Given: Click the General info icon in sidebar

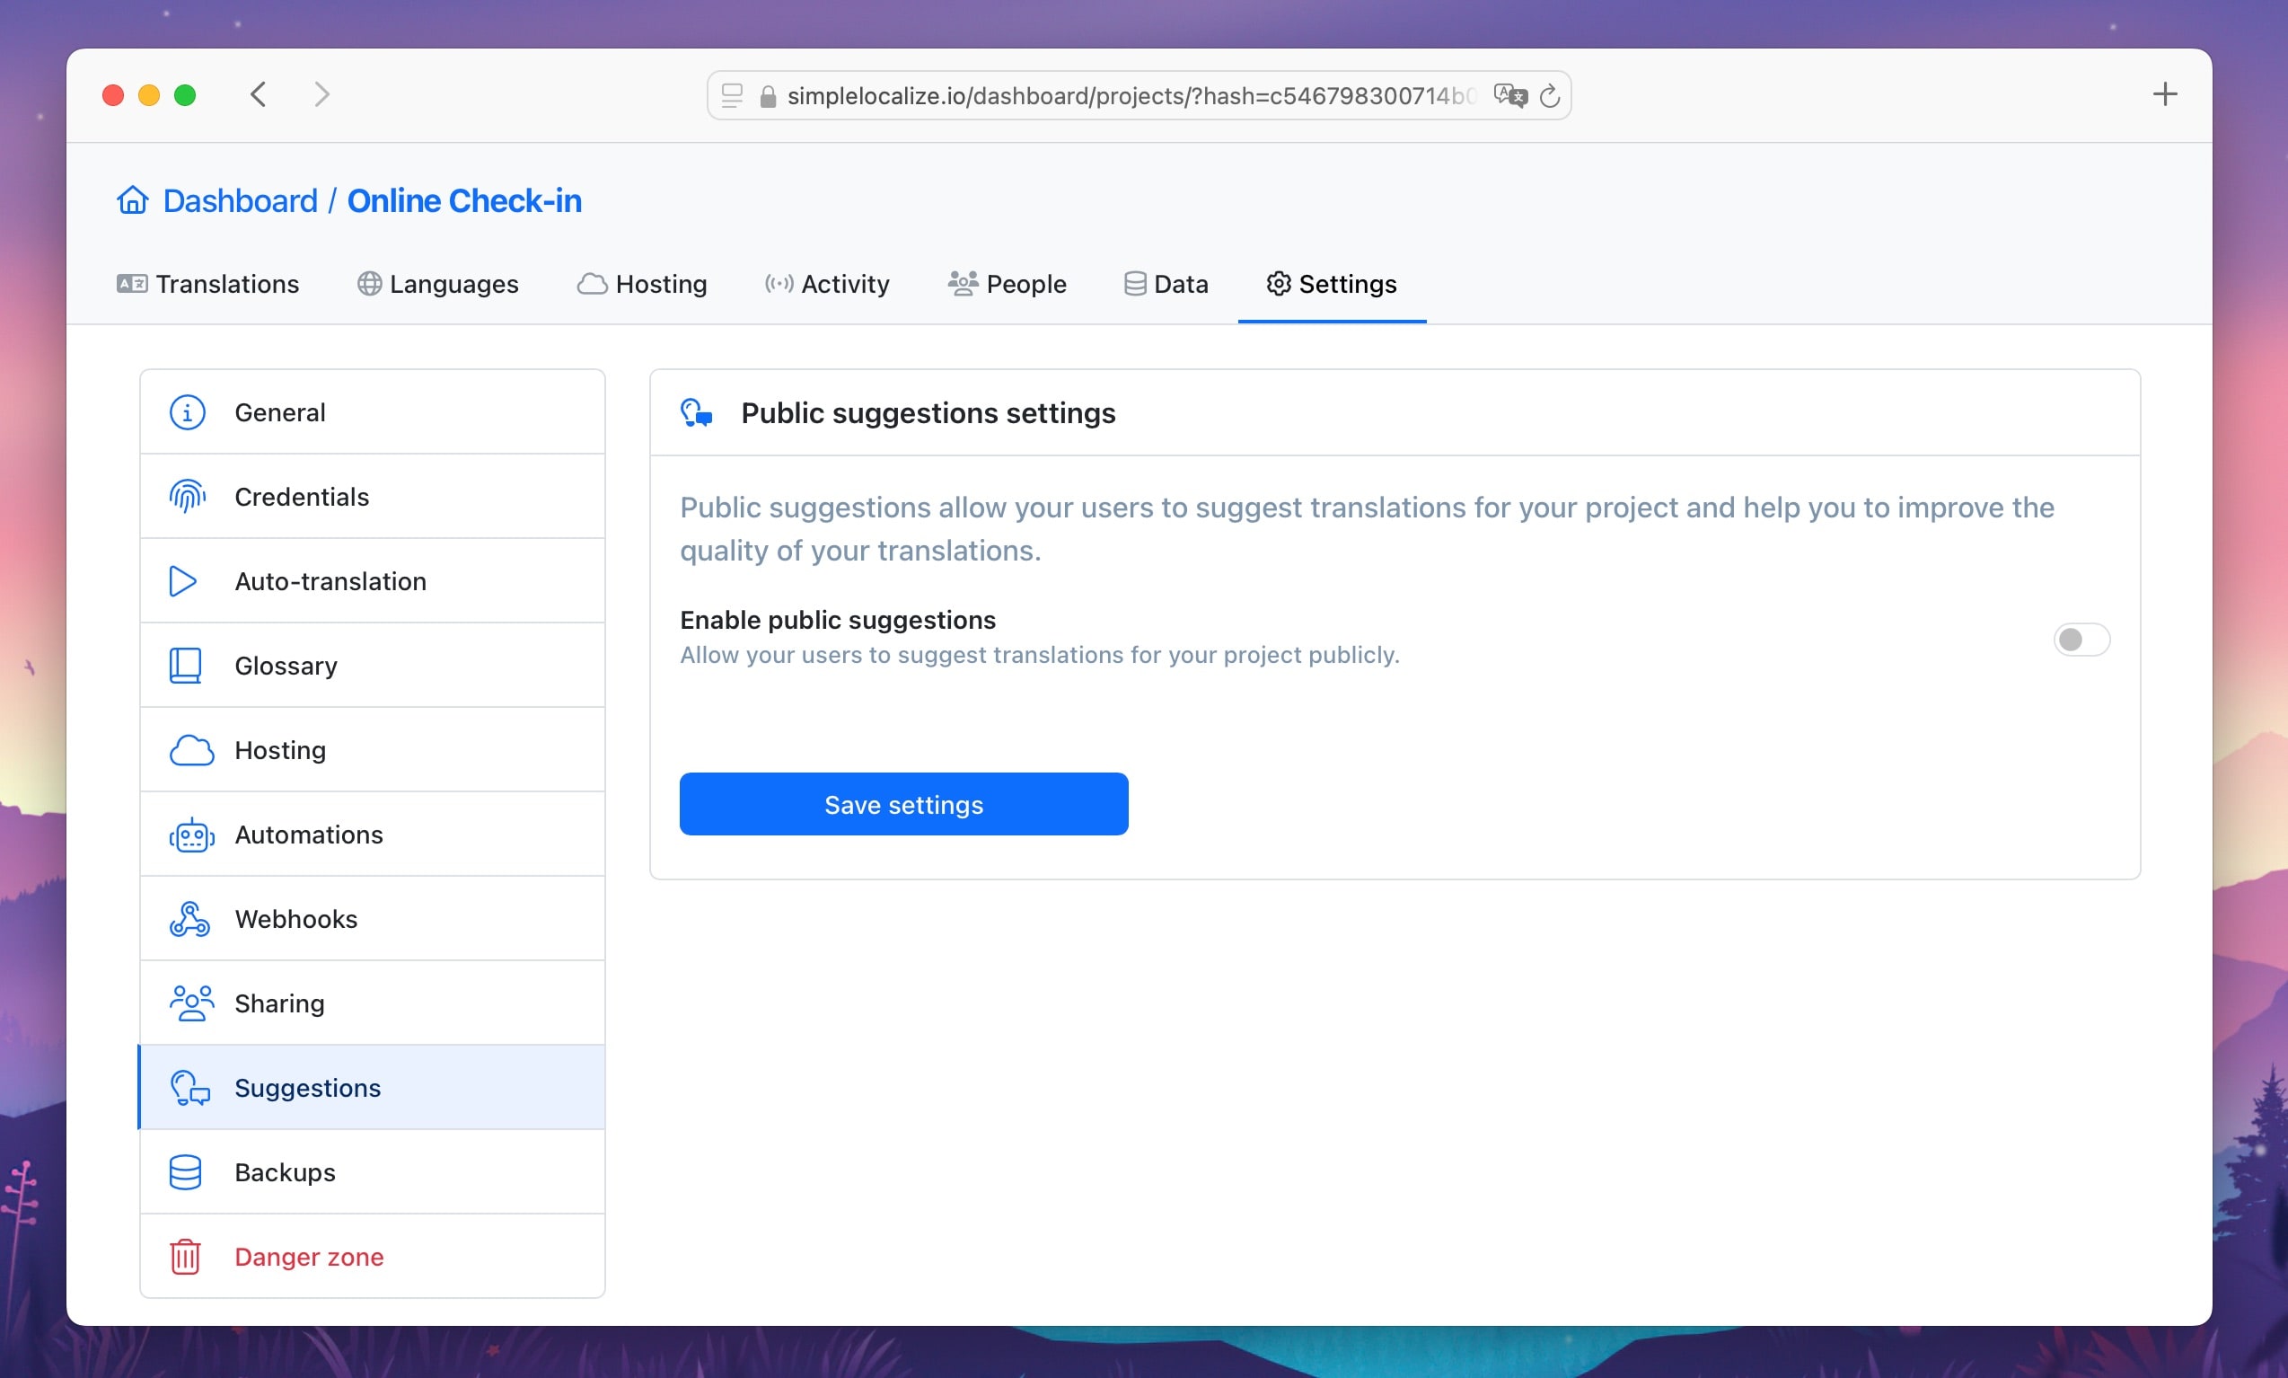Looking at the screenshot, I should 188,412.
